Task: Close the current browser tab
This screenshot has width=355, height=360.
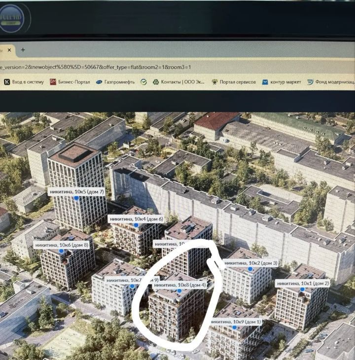Action: 9,50
